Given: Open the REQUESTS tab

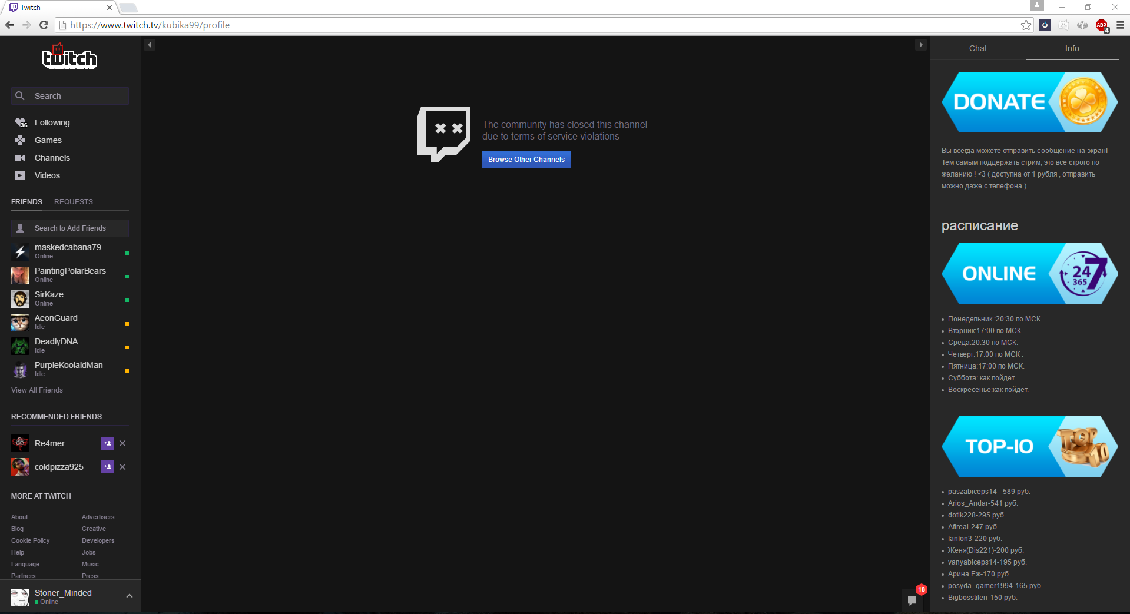Looking at the screenshot, I should [73, 201].
